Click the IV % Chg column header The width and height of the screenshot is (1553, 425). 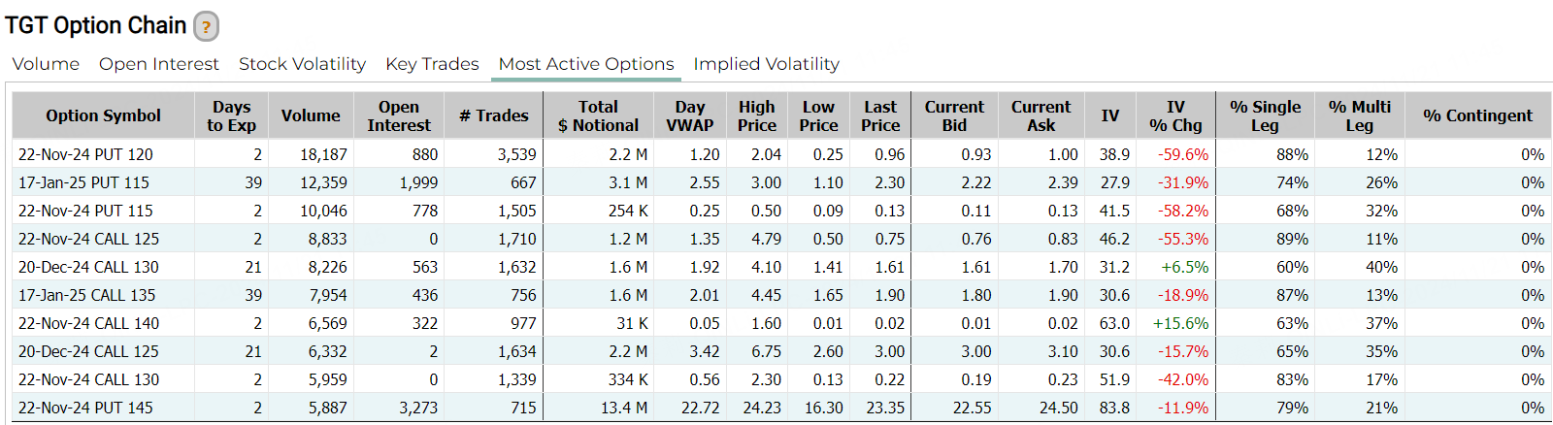(1175, 115)
